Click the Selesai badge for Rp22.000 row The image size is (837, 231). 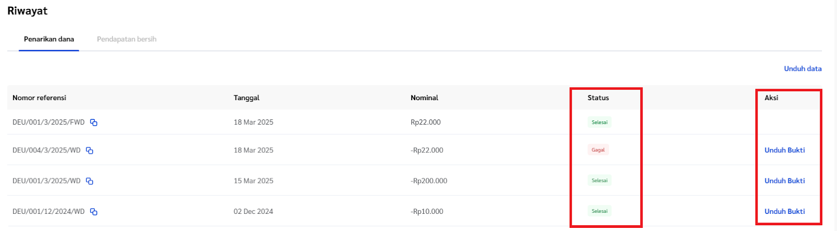tap(600, 123)
